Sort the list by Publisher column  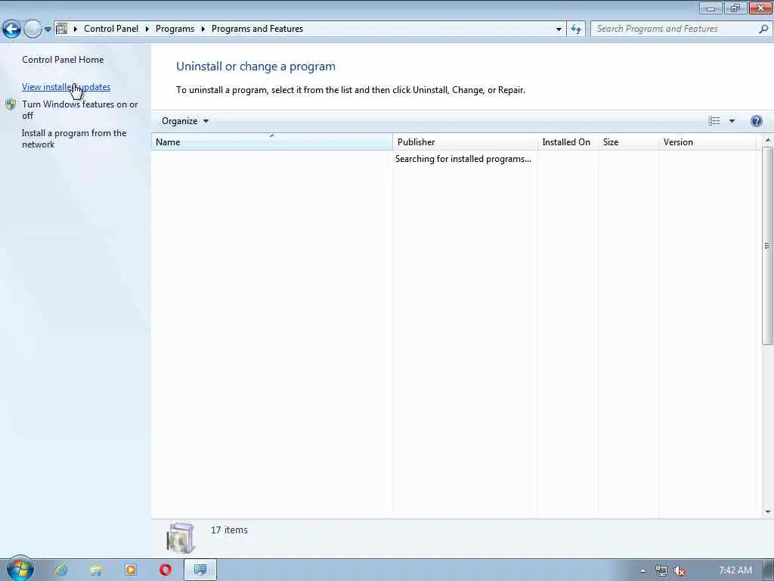465,141
